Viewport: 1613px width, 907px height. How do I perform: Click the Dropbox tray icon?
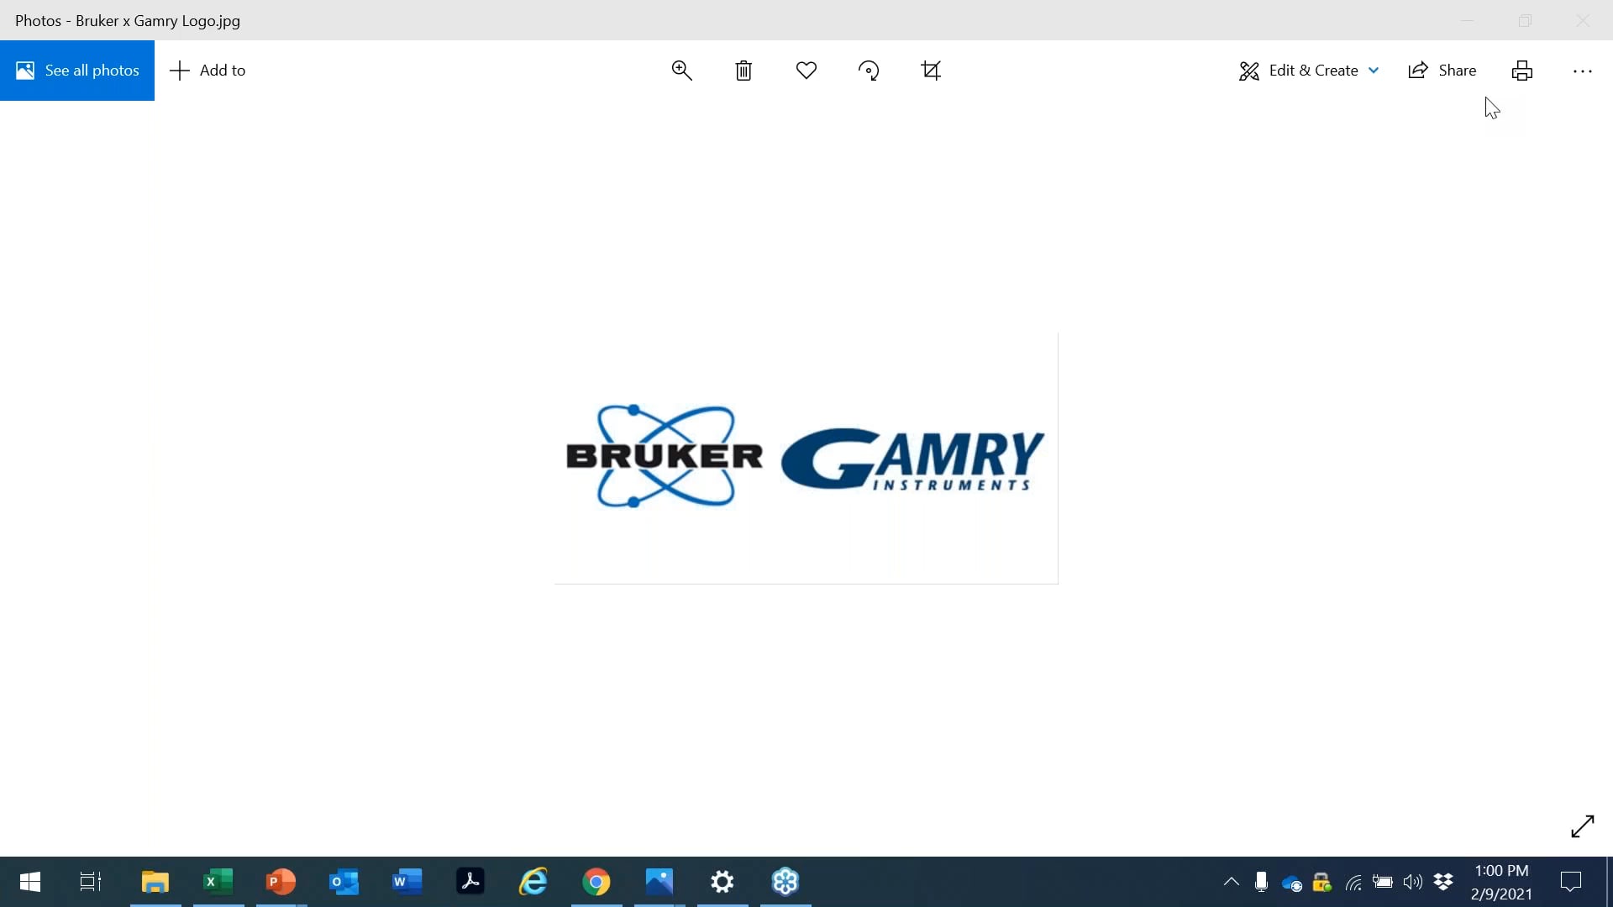pyautogui.click(x=1443, y=882)
